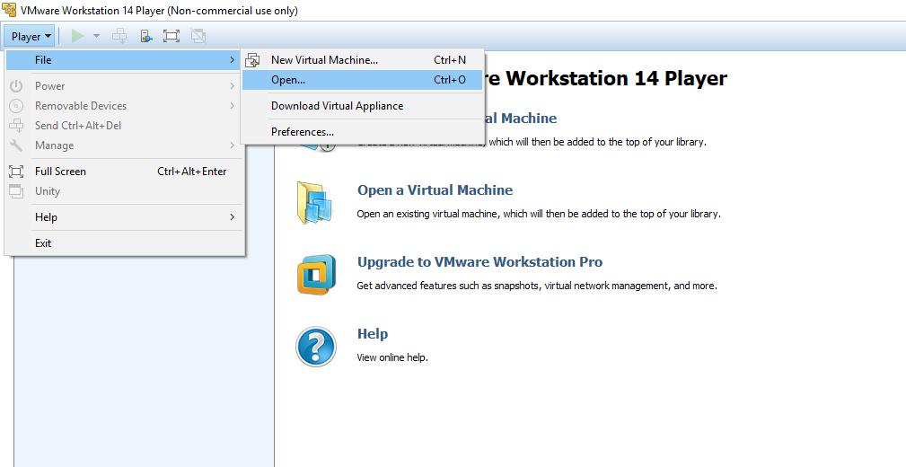
Task: Click the 'View online help.' text
Action: (x=392, y=357)
